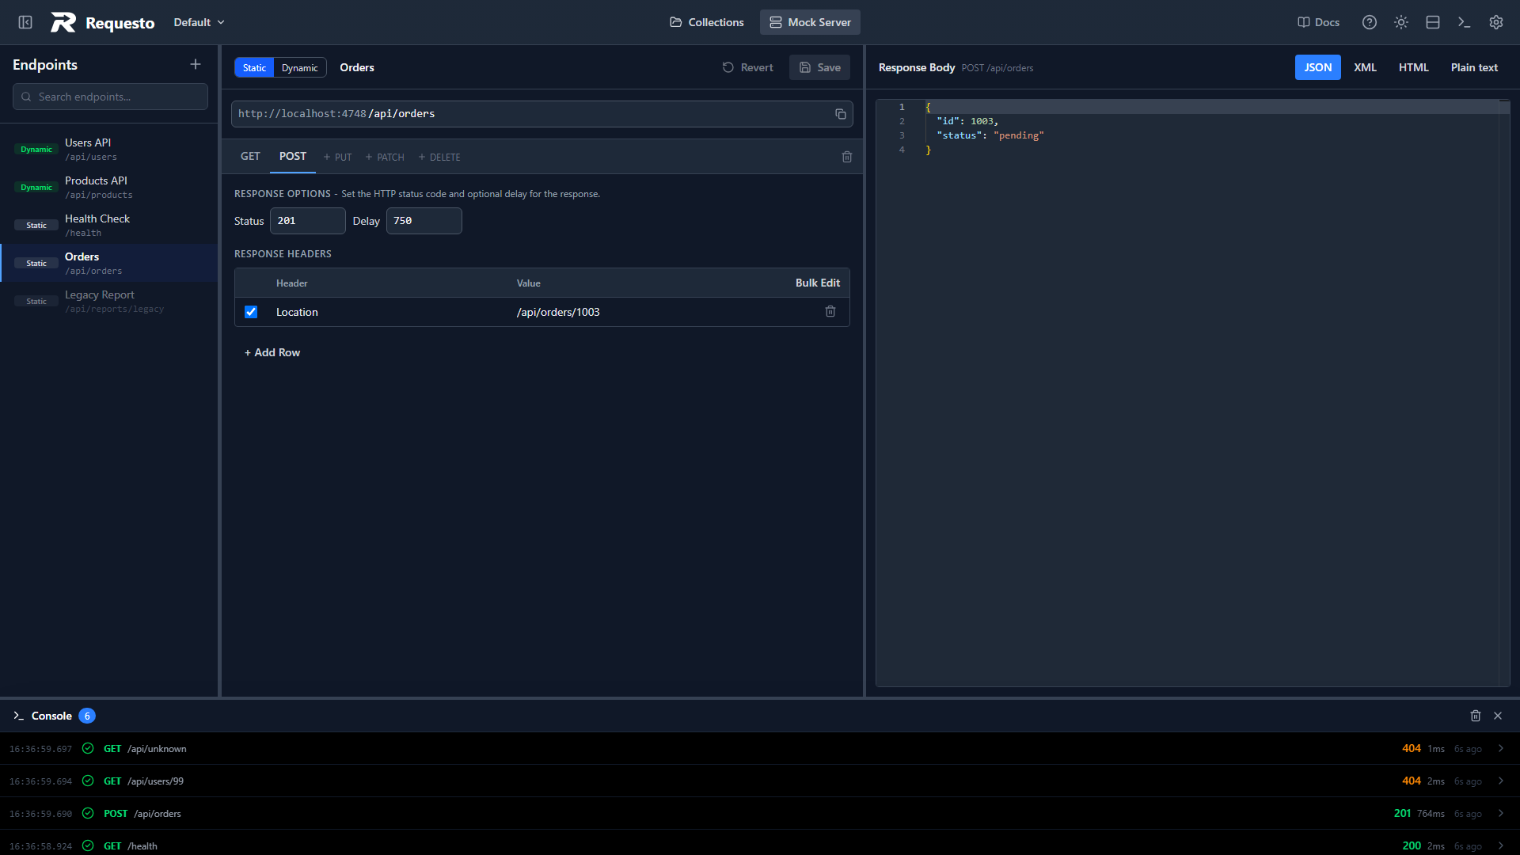1520x855 pixels.
Task: Click POST /api/orders status check icon
Action: pyautogui.click(x=88, y=814)
